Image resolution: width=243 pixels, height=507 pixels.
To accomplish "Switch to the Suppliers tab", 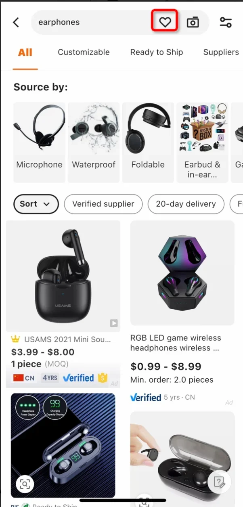I will coord(221,52).
